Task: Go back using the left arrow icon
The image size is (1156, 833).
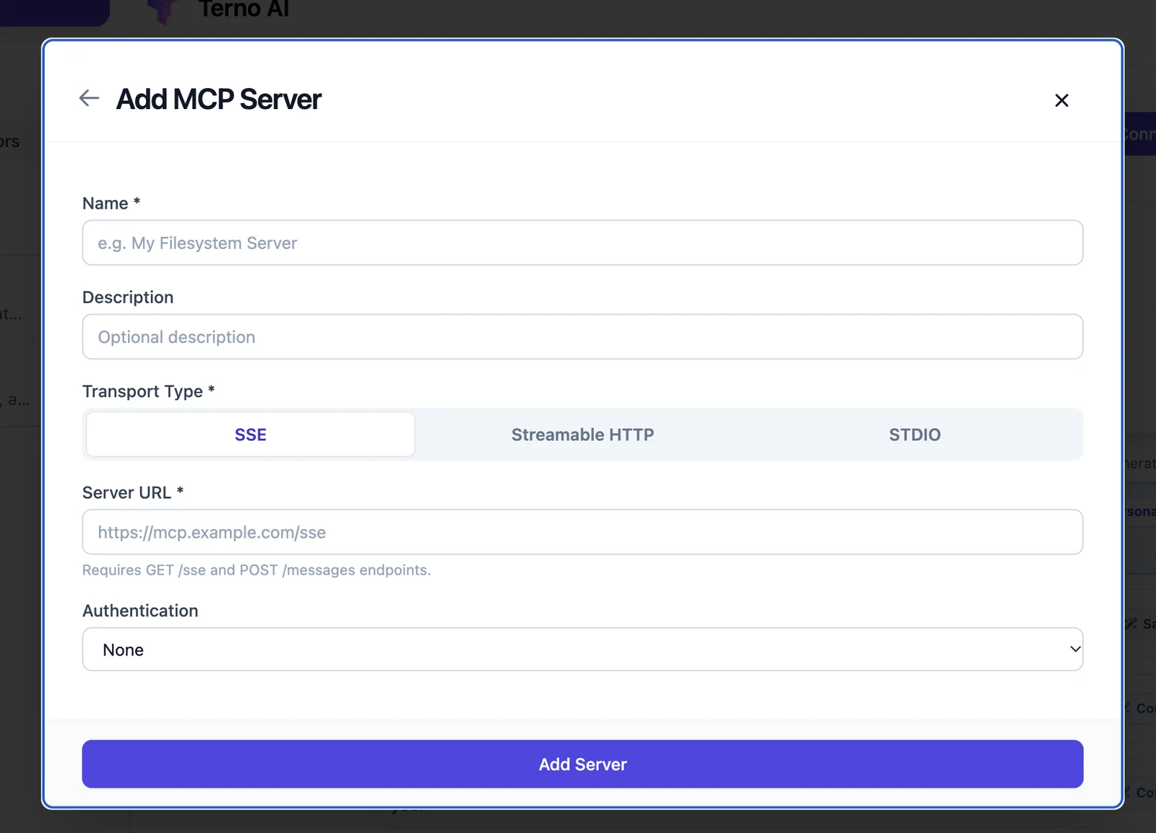Action: click(89, 98)
